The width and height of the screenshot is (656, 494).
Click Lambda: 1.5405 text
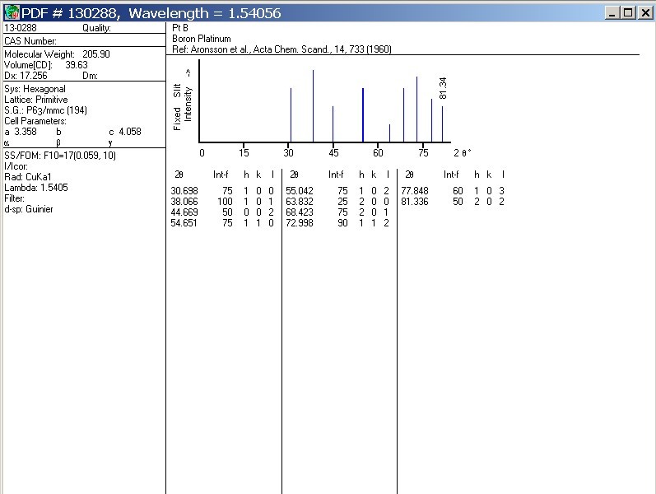pyautogui.click(x=36, y=188)
